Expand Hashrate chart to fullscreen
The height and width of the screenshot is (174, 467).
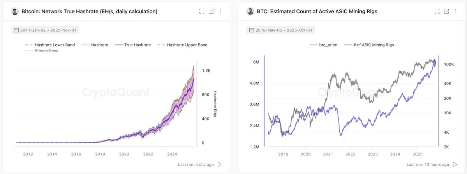pos(202,12)
